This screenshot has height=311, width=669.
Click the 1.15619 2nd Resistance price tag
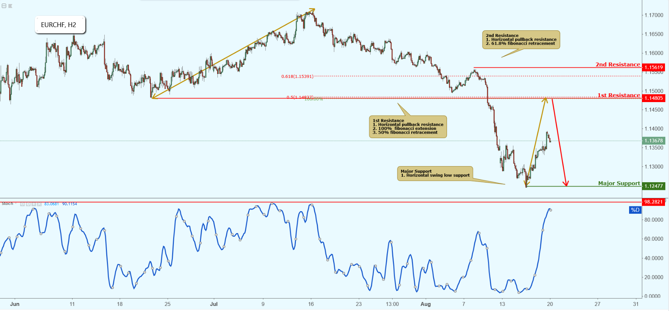pyautogui.click(x=654, y=67)
